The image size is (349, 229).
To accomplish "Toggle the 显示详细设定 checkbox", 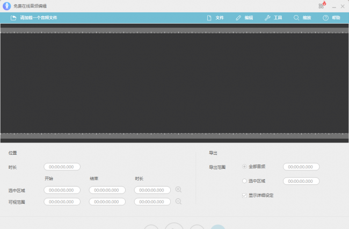I will click(244, 195).
